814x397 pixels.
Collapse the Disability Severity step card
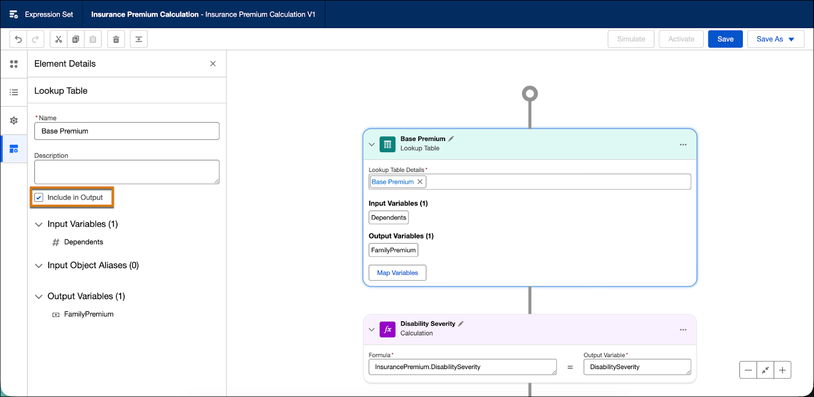tap(372, 330)
